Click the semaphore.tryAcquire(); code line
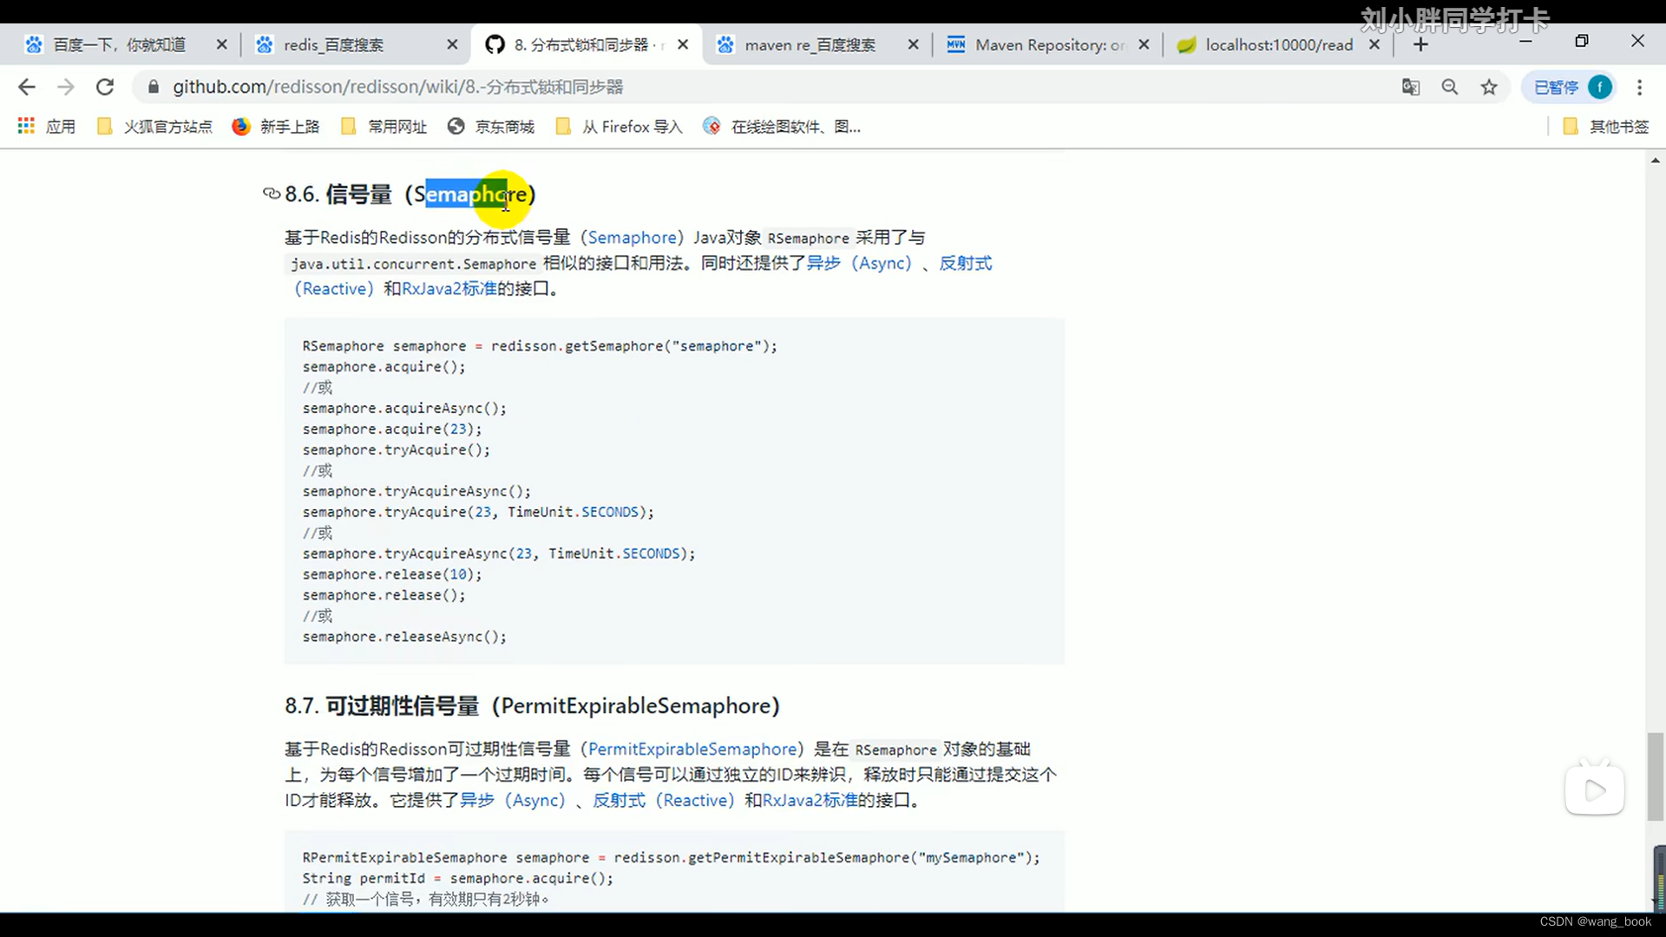This screenshot has height=937, width=1666. point(397,449)
